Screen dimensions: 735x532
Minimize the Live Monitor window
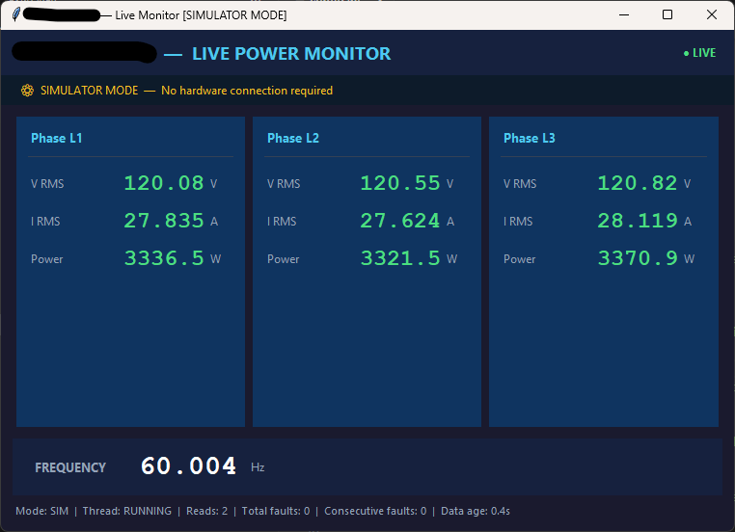pos(624,15)
